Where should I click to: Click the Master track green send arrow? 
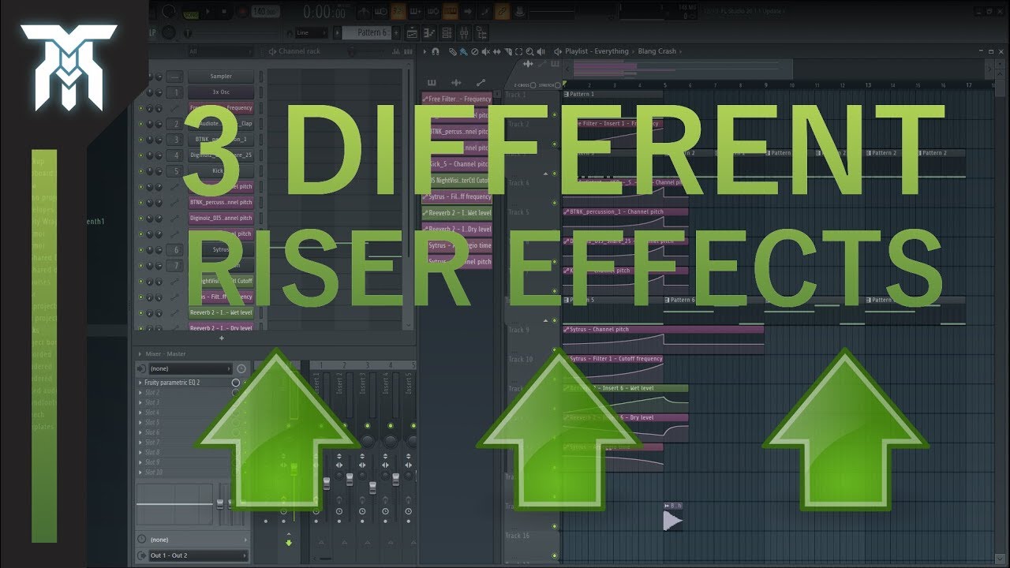(289, 543)
